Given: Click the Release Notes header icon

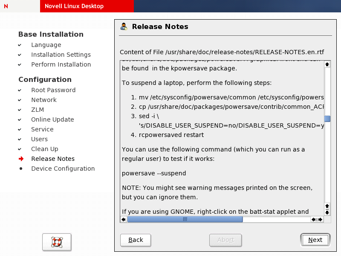Looking at the screenshot, I should pyautogui.click(x=124, y=26).
